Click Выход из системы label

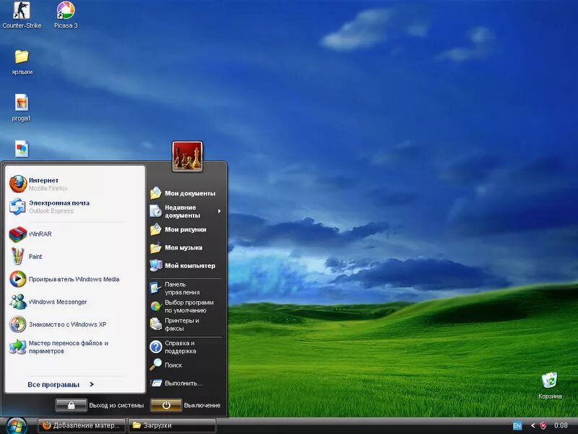pyautogui.click(x=116, y=405)
